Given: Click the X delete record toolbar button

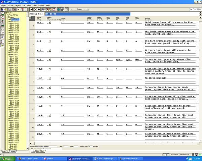Looking at the screenshot, I should pos(35,9).
